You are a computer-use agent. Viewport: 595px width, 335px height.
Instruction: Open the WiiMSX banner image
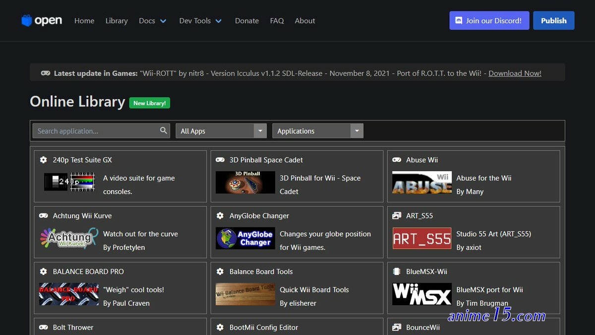click(422, 294)
